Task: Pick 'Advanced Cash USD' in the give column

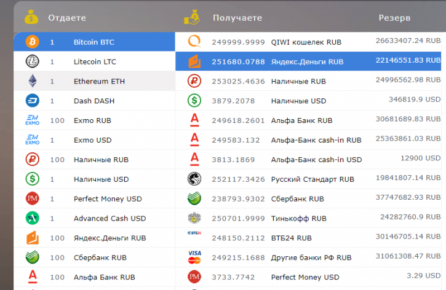Action: (x=94, y=218)
